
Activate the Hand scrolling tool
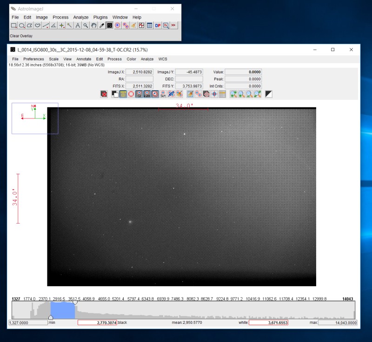[x=93, y=26]
